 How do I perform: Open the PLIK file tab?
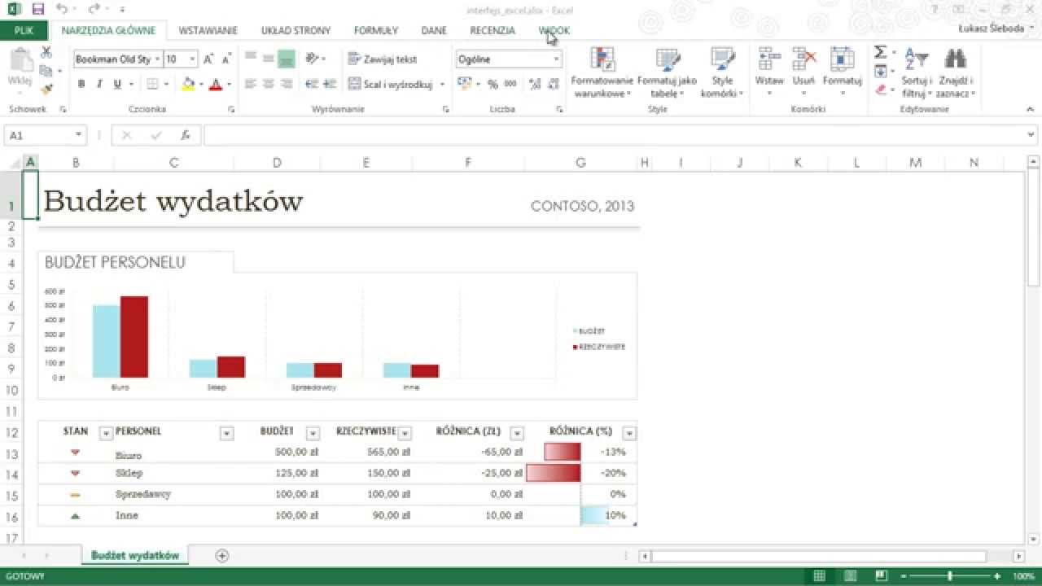[24, 31]
